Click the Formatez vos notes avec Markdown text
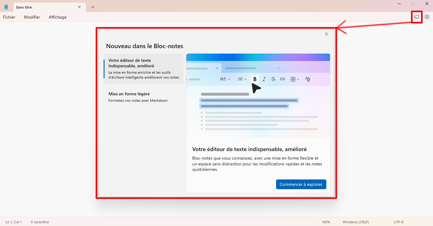433x226 pixels. pos(138,101)
